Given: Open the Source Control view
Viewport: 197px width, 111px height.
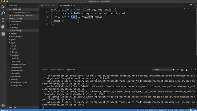Looking at the screenshot, I should coord(3,20).
